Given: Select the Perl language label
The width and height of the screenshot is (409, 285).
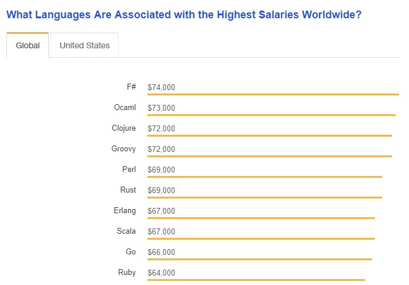Looking at the screenshot, I should 129,169.
